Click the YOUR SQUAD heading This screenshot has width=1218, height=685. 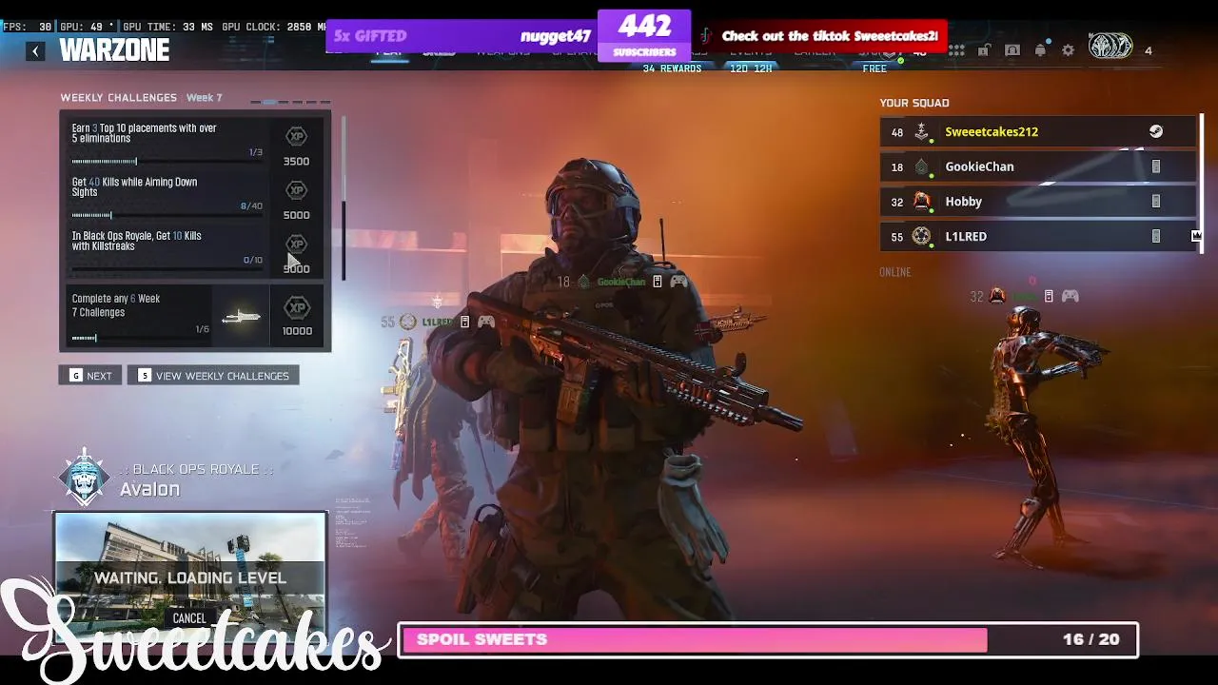914,103
